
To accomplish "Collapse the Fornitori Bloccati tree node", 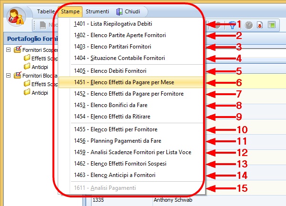I will point(9,75).
